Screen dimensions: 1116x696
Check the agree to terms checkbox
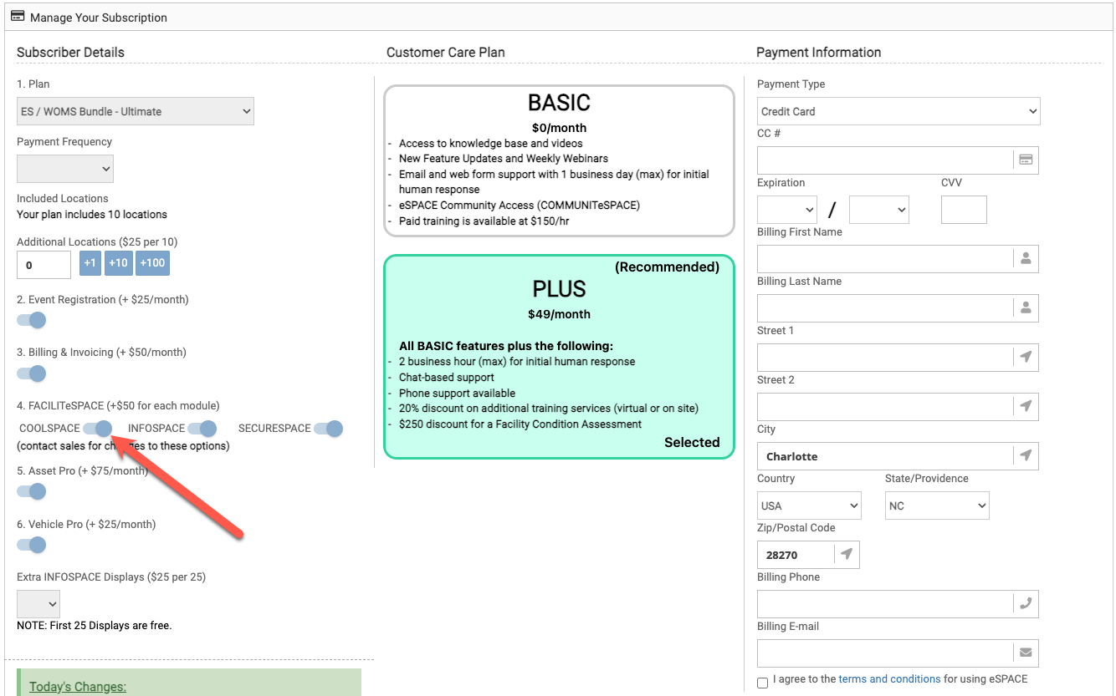tap(762, 683)
